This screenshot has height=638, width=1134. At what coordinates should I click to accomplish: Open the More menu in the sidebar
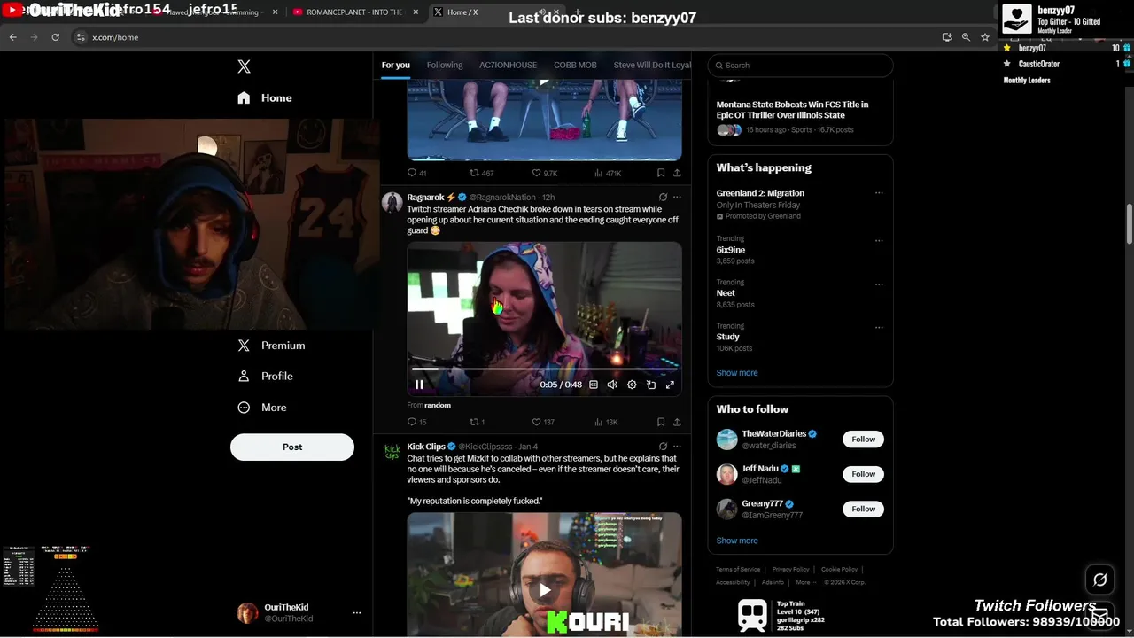(262, 408)
